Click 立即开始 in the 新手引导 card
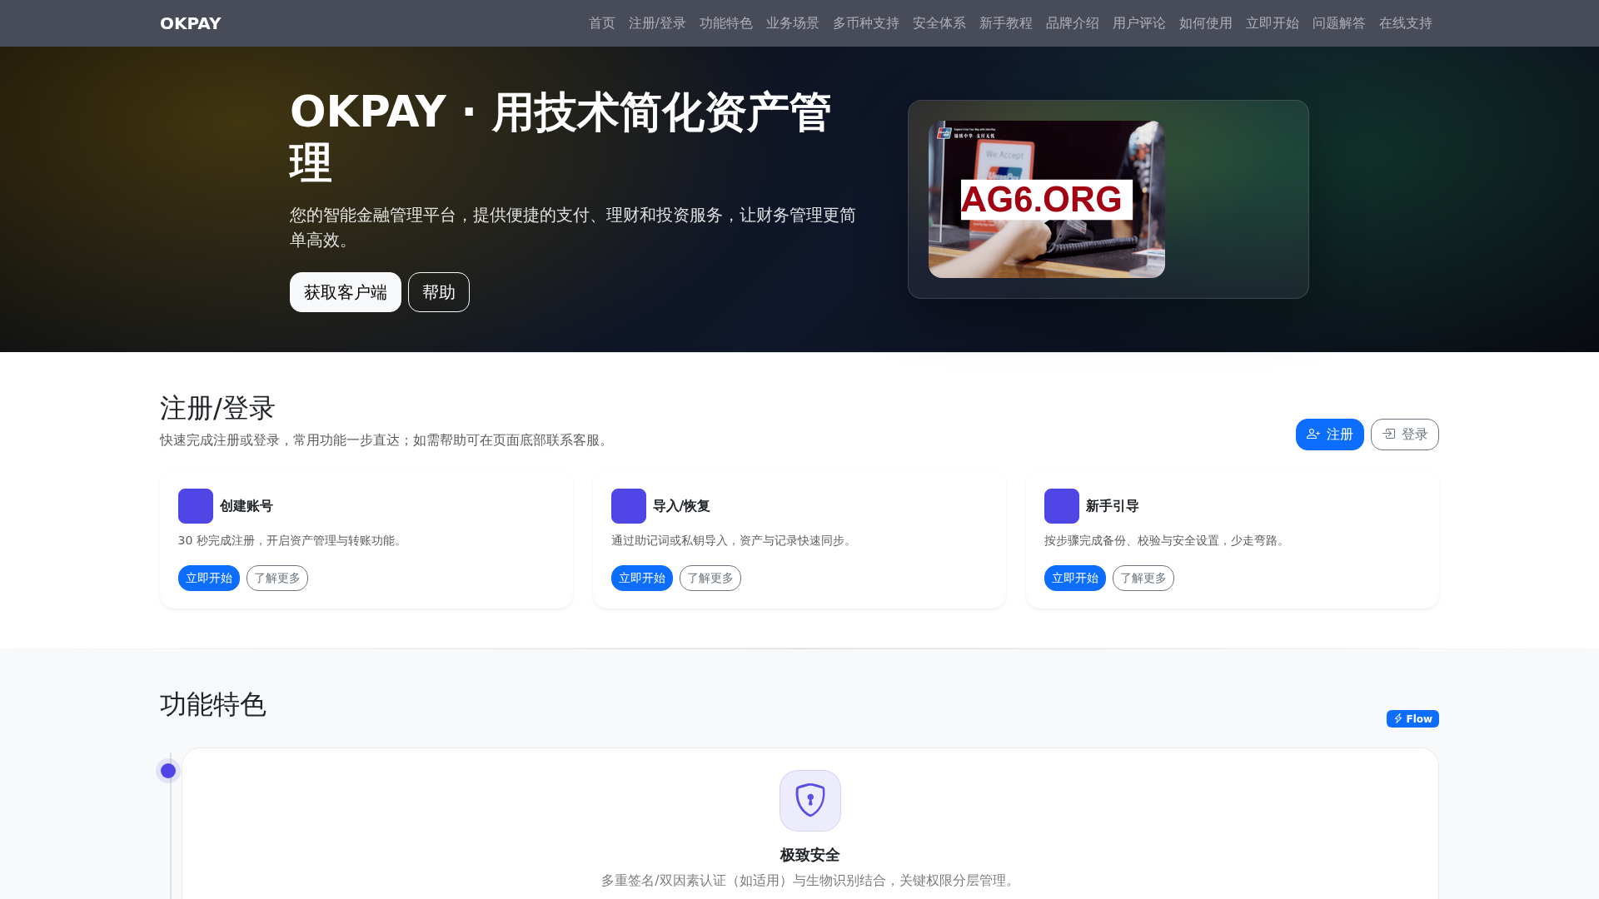 (1075, 579)
